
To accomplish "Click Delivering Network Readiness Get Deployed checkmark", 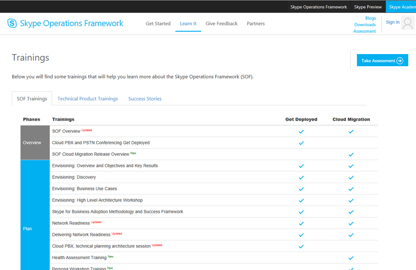I will click(301, 235).
